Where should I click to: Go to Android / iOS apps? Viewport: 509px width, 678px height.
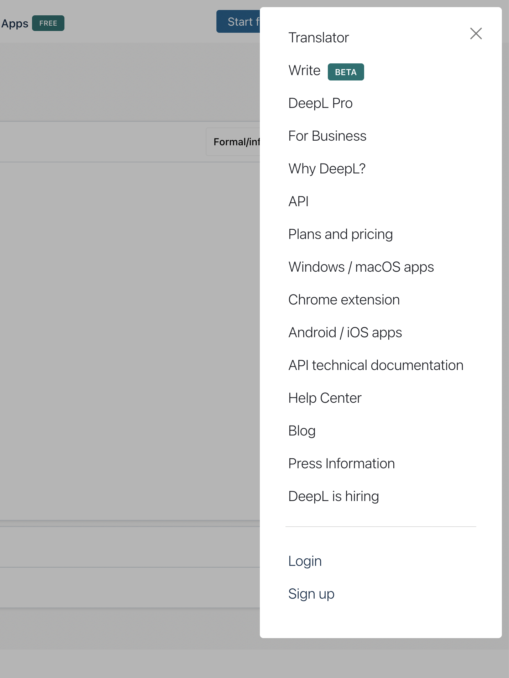(345, 333)
